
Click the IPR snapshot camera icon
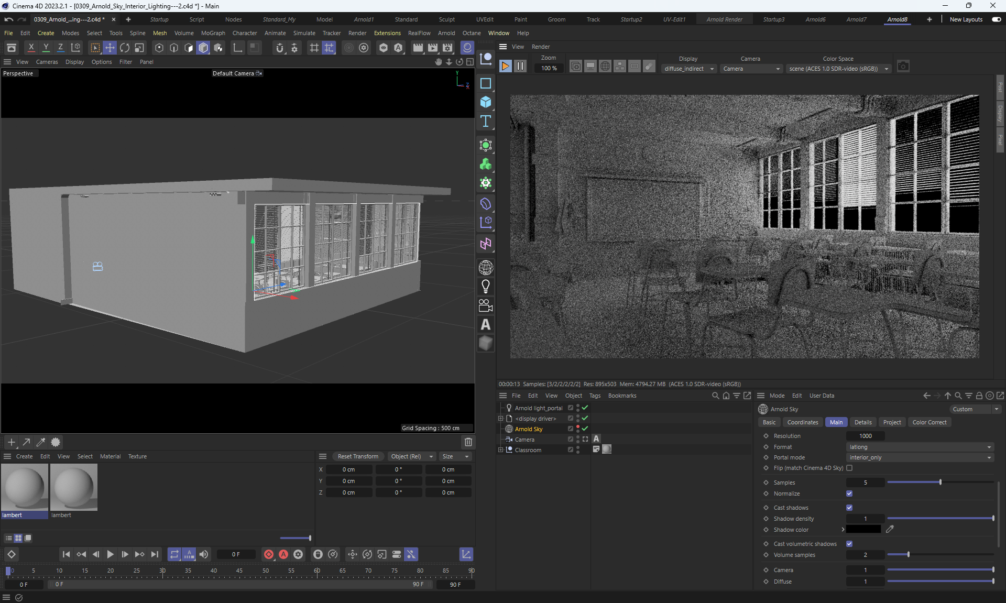(x=903, y=66)
